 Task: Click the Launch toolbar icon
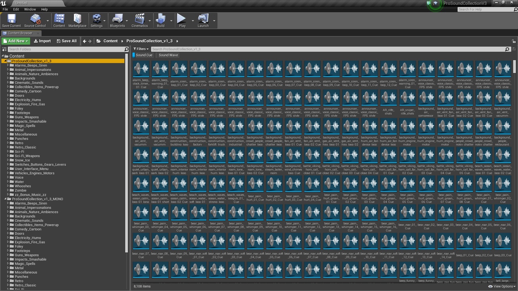tap(203, 20)
